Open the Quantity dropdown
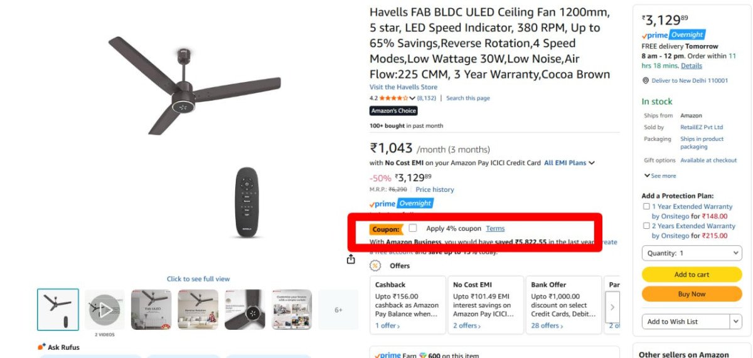 click(x=692, y=253)
